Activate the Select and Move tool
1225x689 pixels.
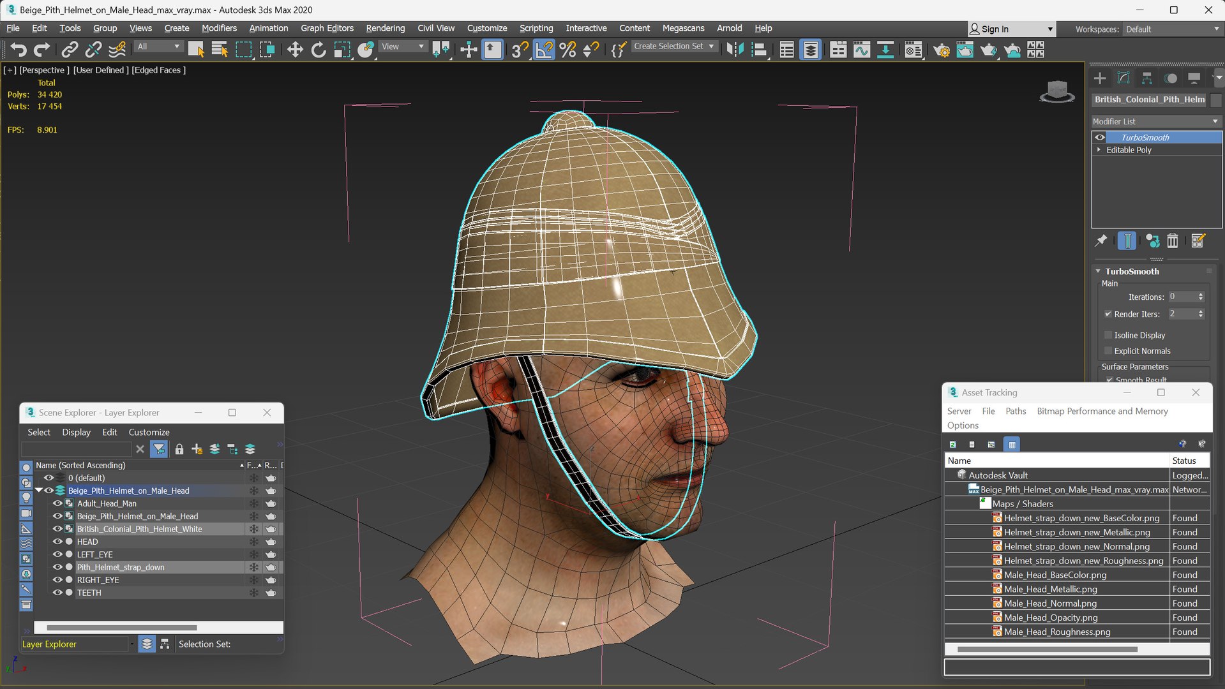295,50
